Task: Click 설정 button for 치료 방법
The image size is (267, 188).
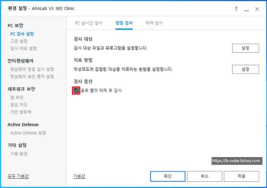Action: tap(245, 69)
